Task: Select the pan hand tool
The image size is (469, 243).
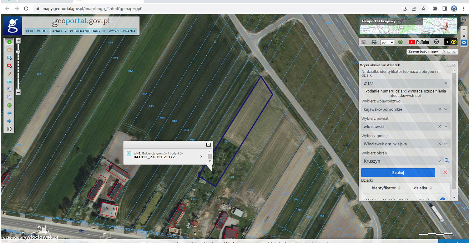Action: [9, 50]
